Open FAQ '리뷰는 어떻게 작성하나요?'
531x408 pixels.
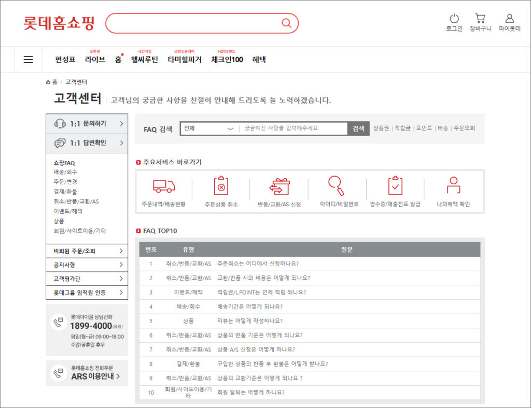(250, 321)
